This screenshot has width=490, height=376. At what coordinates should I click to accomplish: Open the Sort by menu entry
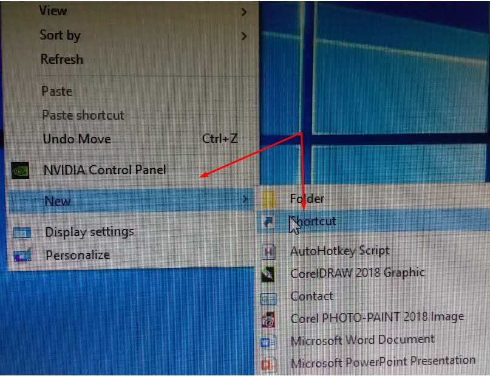[132, 35]
